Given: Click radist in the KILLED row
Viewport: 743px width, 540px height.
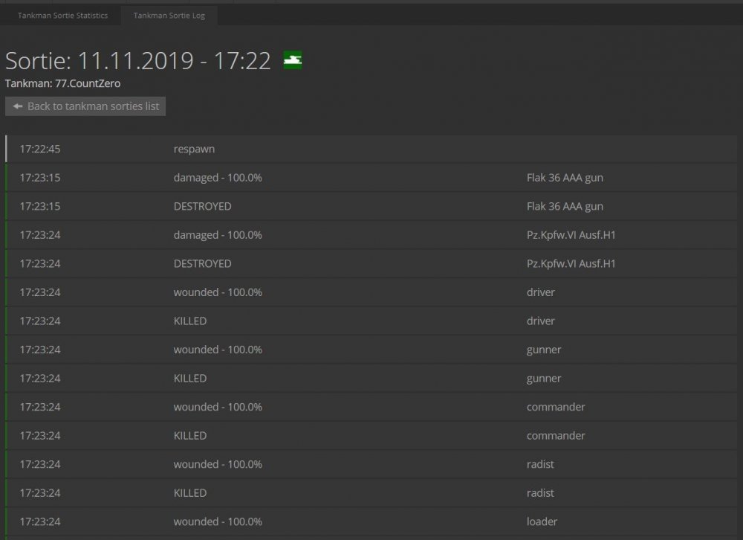Looking at the screenshot, I should pos(540,492).
